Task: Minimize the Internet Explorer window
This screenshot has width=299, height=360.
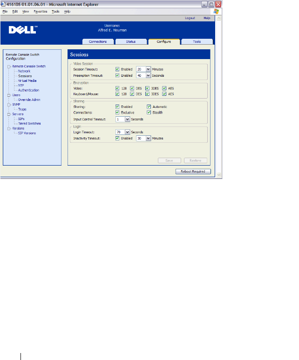Action: pos(204,4)
